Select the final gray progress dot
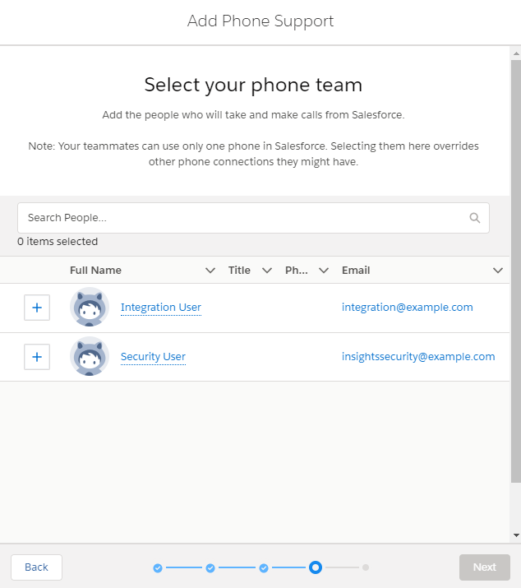The height and width of the screenshot is (588, 521). [x=366, y=567]
